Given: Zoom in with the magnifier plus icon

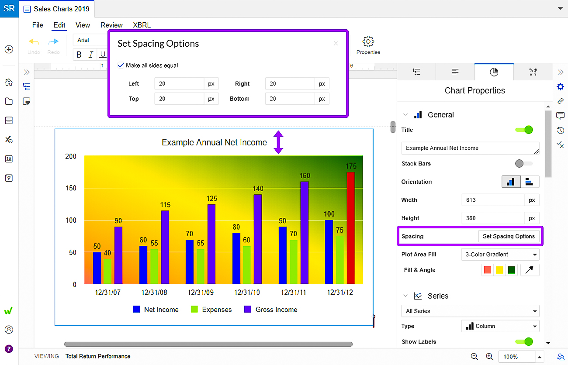Looking at the screenshot, I should pos(489,356).
